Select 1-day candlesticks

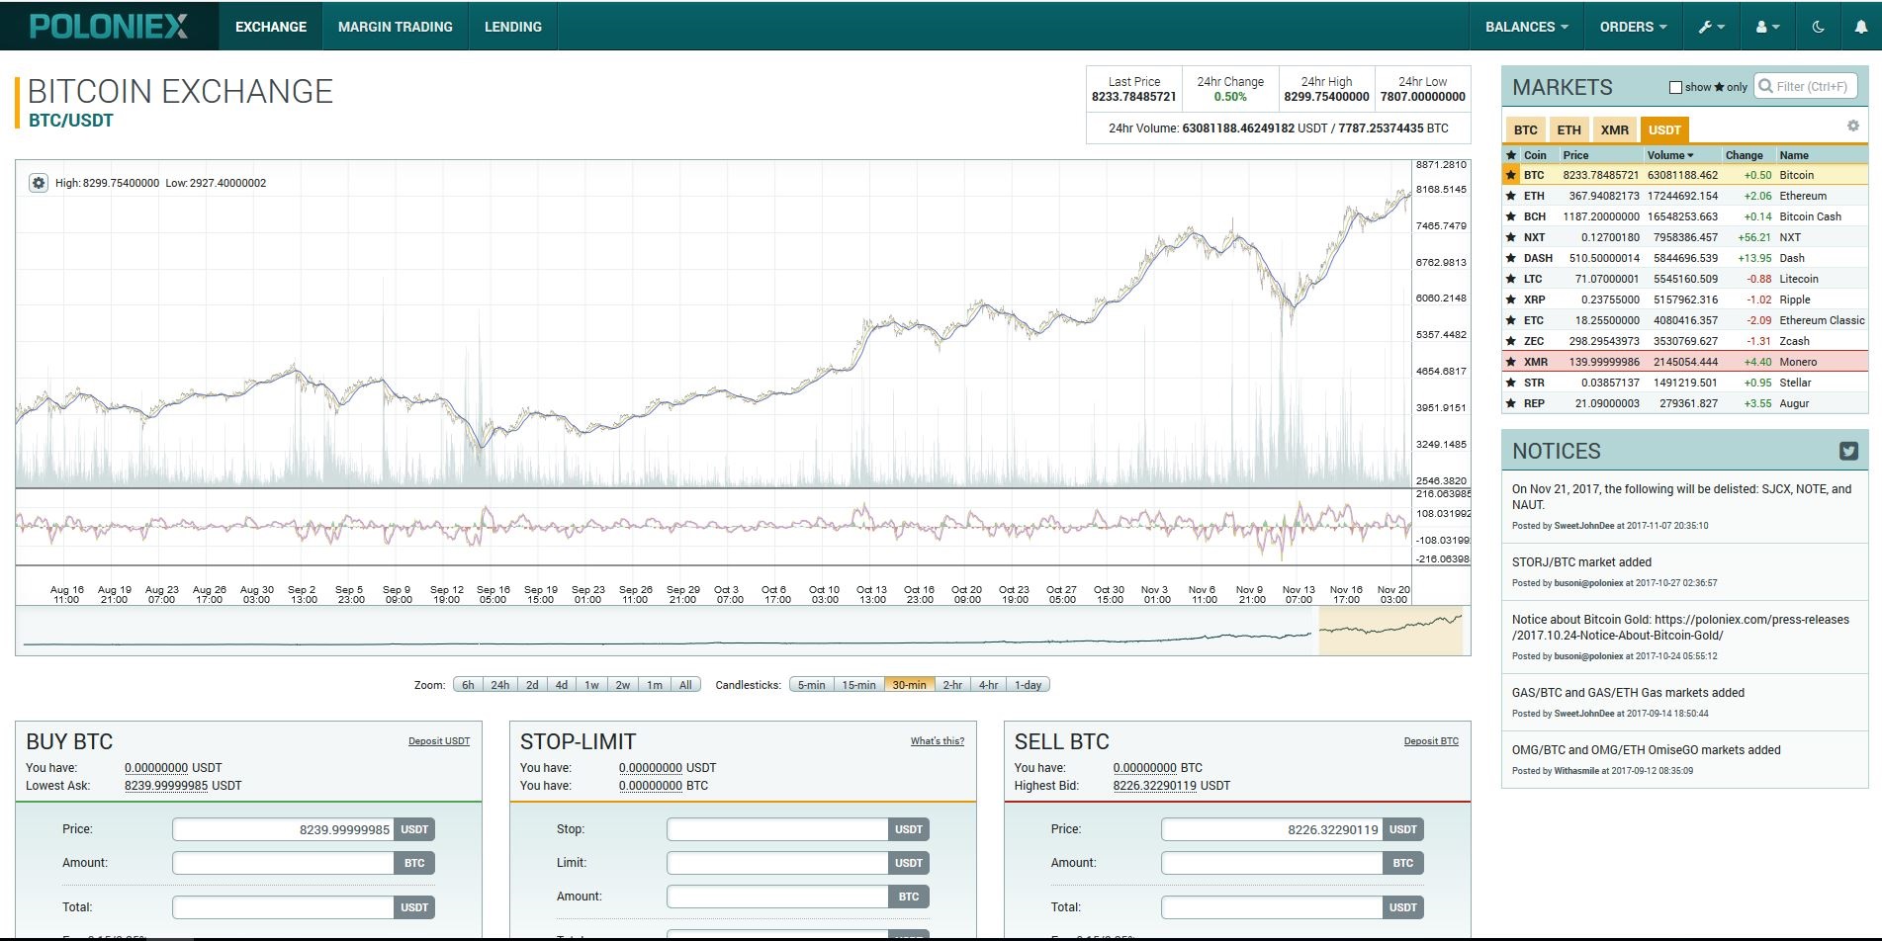pos(1028,685)
